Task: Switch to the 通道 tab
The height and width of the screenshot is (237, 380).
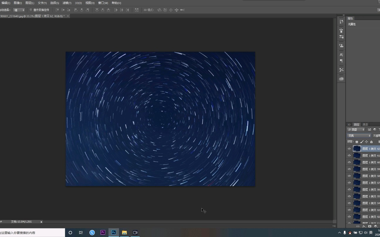Action: 365,124
